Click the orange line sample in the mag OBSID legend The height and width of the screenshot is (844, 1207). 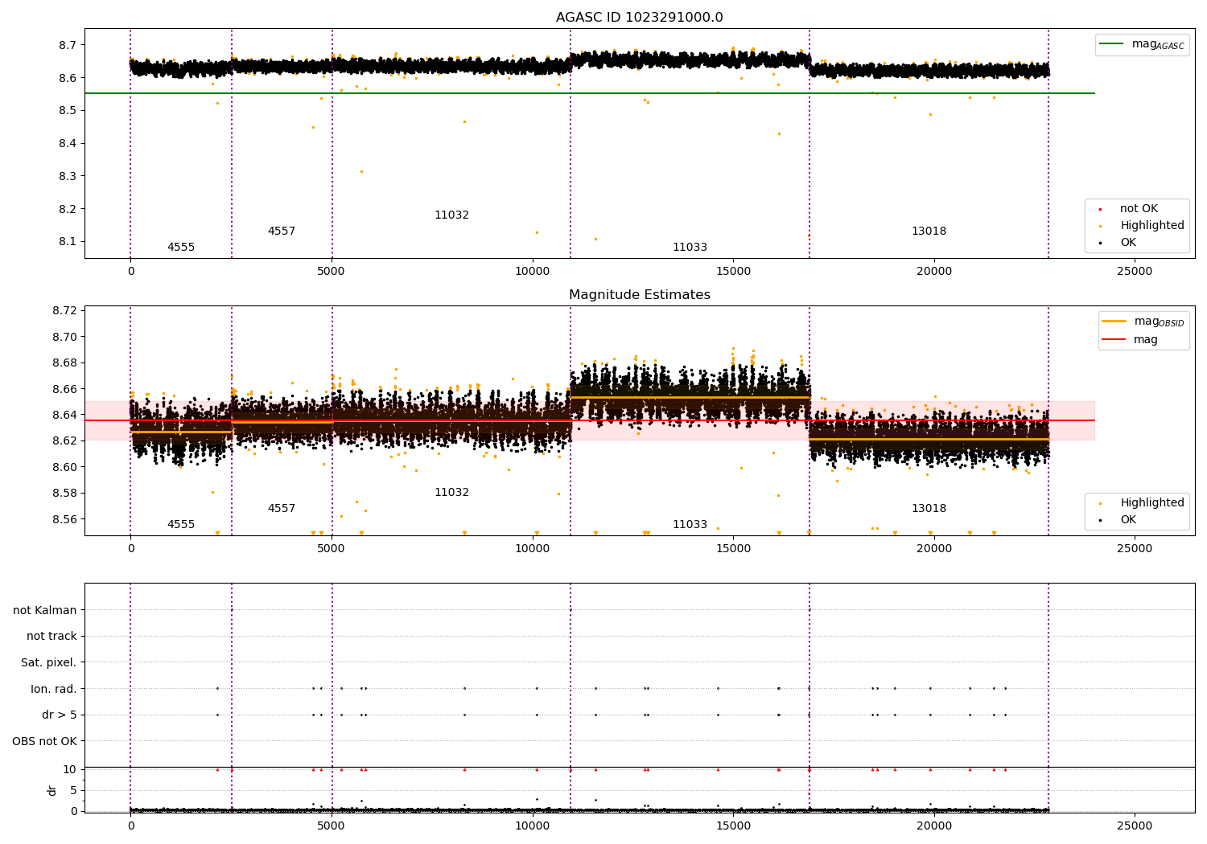pyautogui.click(x=1114, y=322)
